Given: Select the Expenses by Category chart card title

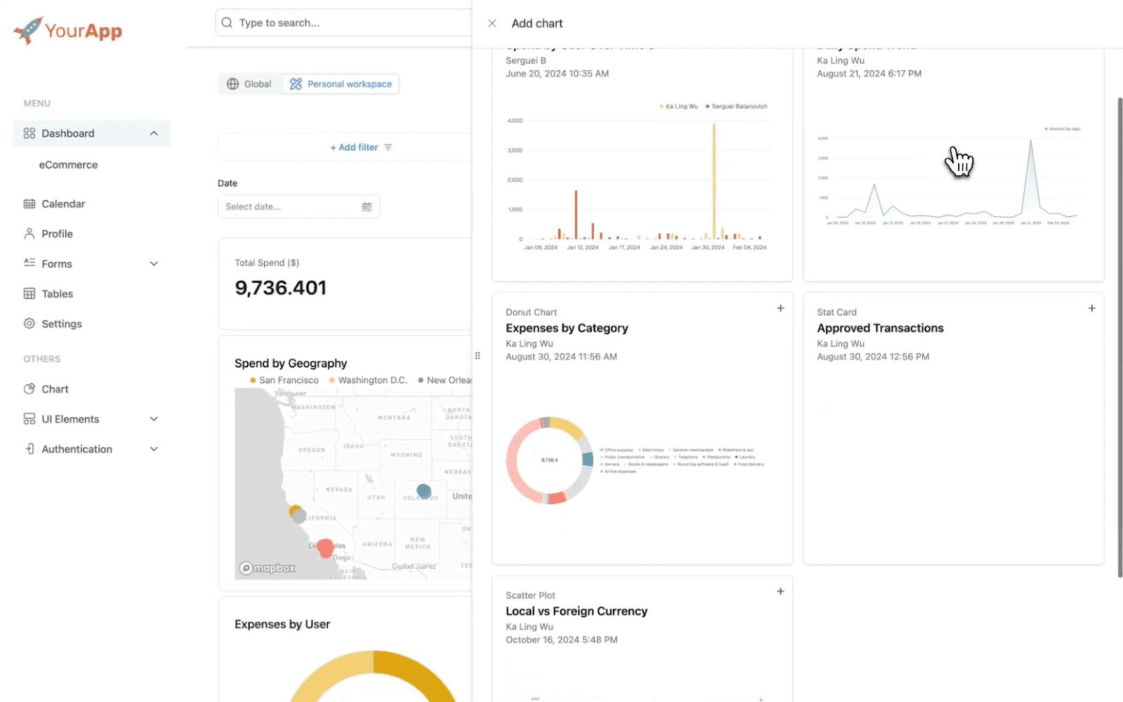Looking at the screenshot, I should click(566, 328).
